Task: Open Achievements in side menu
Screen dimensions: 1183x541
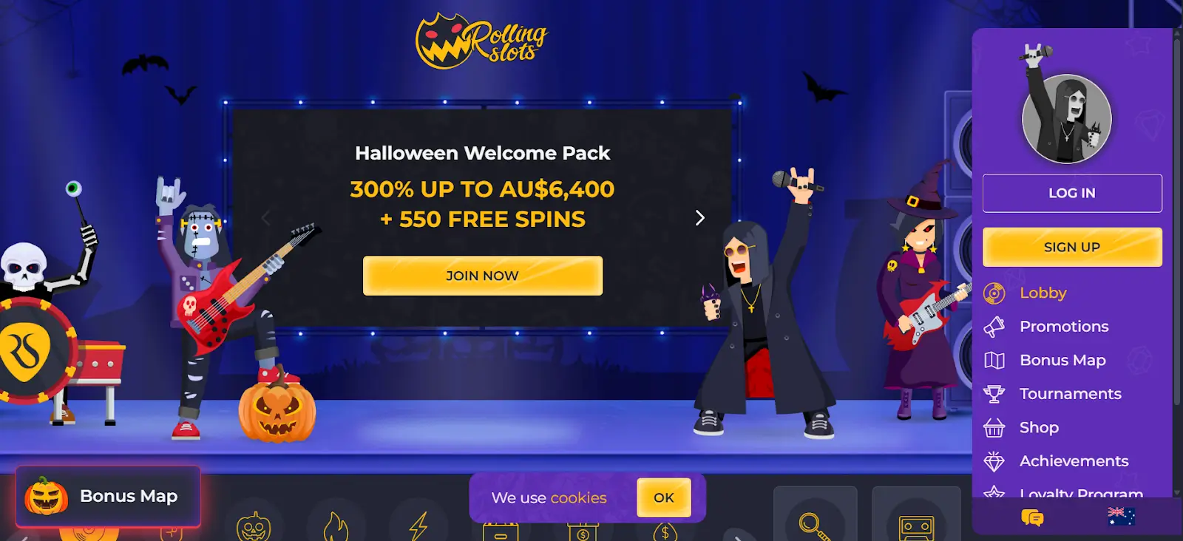Action: coord(1074,461)
